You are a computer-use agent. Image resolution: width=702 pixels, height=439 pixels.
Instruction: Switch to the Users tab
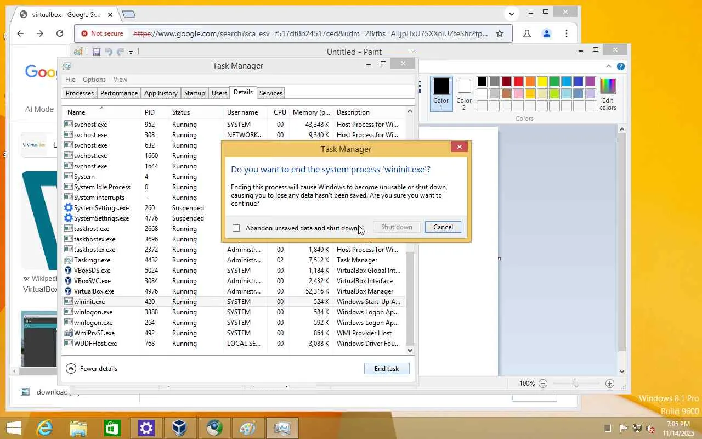(x=219, y=93)
